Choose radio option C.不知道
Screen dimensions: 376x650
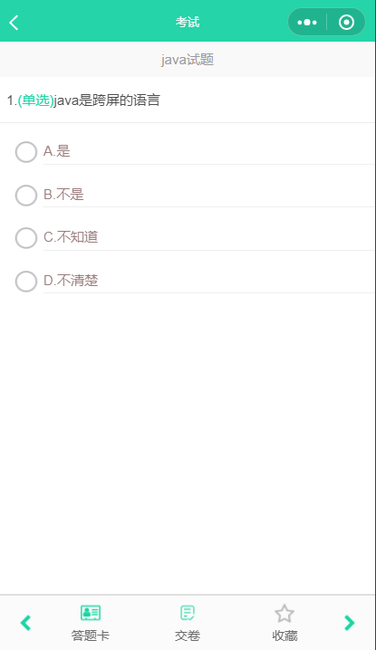[26, 238]
